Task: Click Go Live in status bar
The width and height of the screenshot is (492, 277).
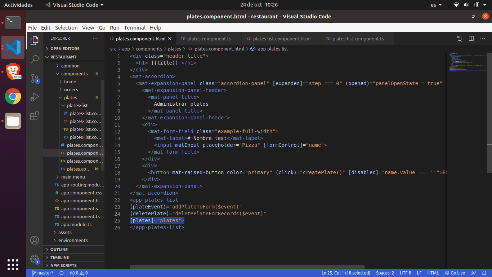Action: click(x=455, y=273)
